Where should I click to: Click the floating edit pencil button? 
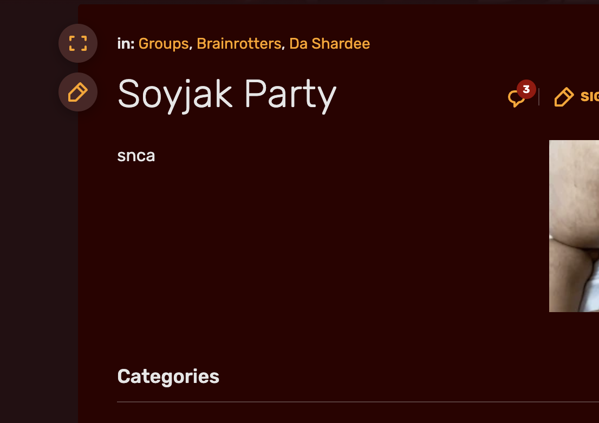(78, 92)
